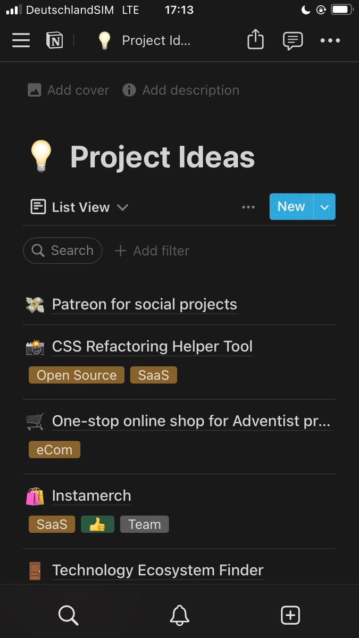Image resolution: width=359 pixels, height=638 pixels.
Task: Open notifications bell icon
Action: pos(179,615)
